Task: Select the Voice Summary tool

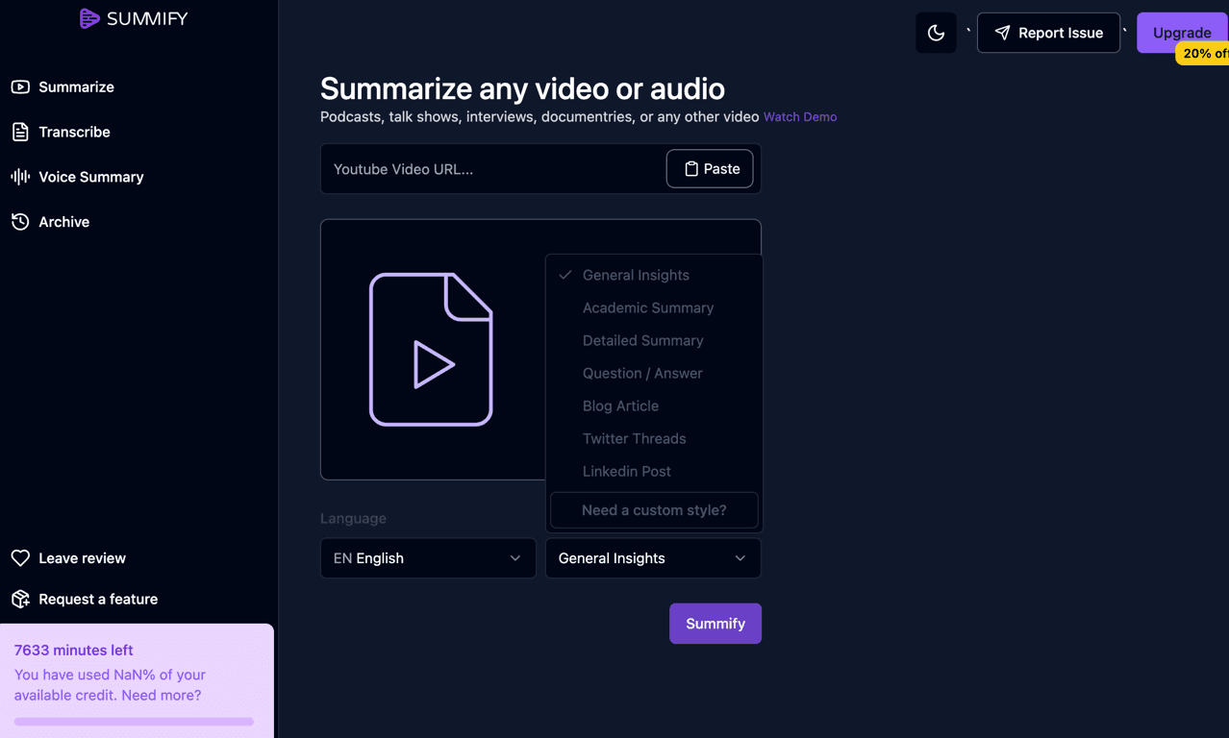Action: (89, 177)
